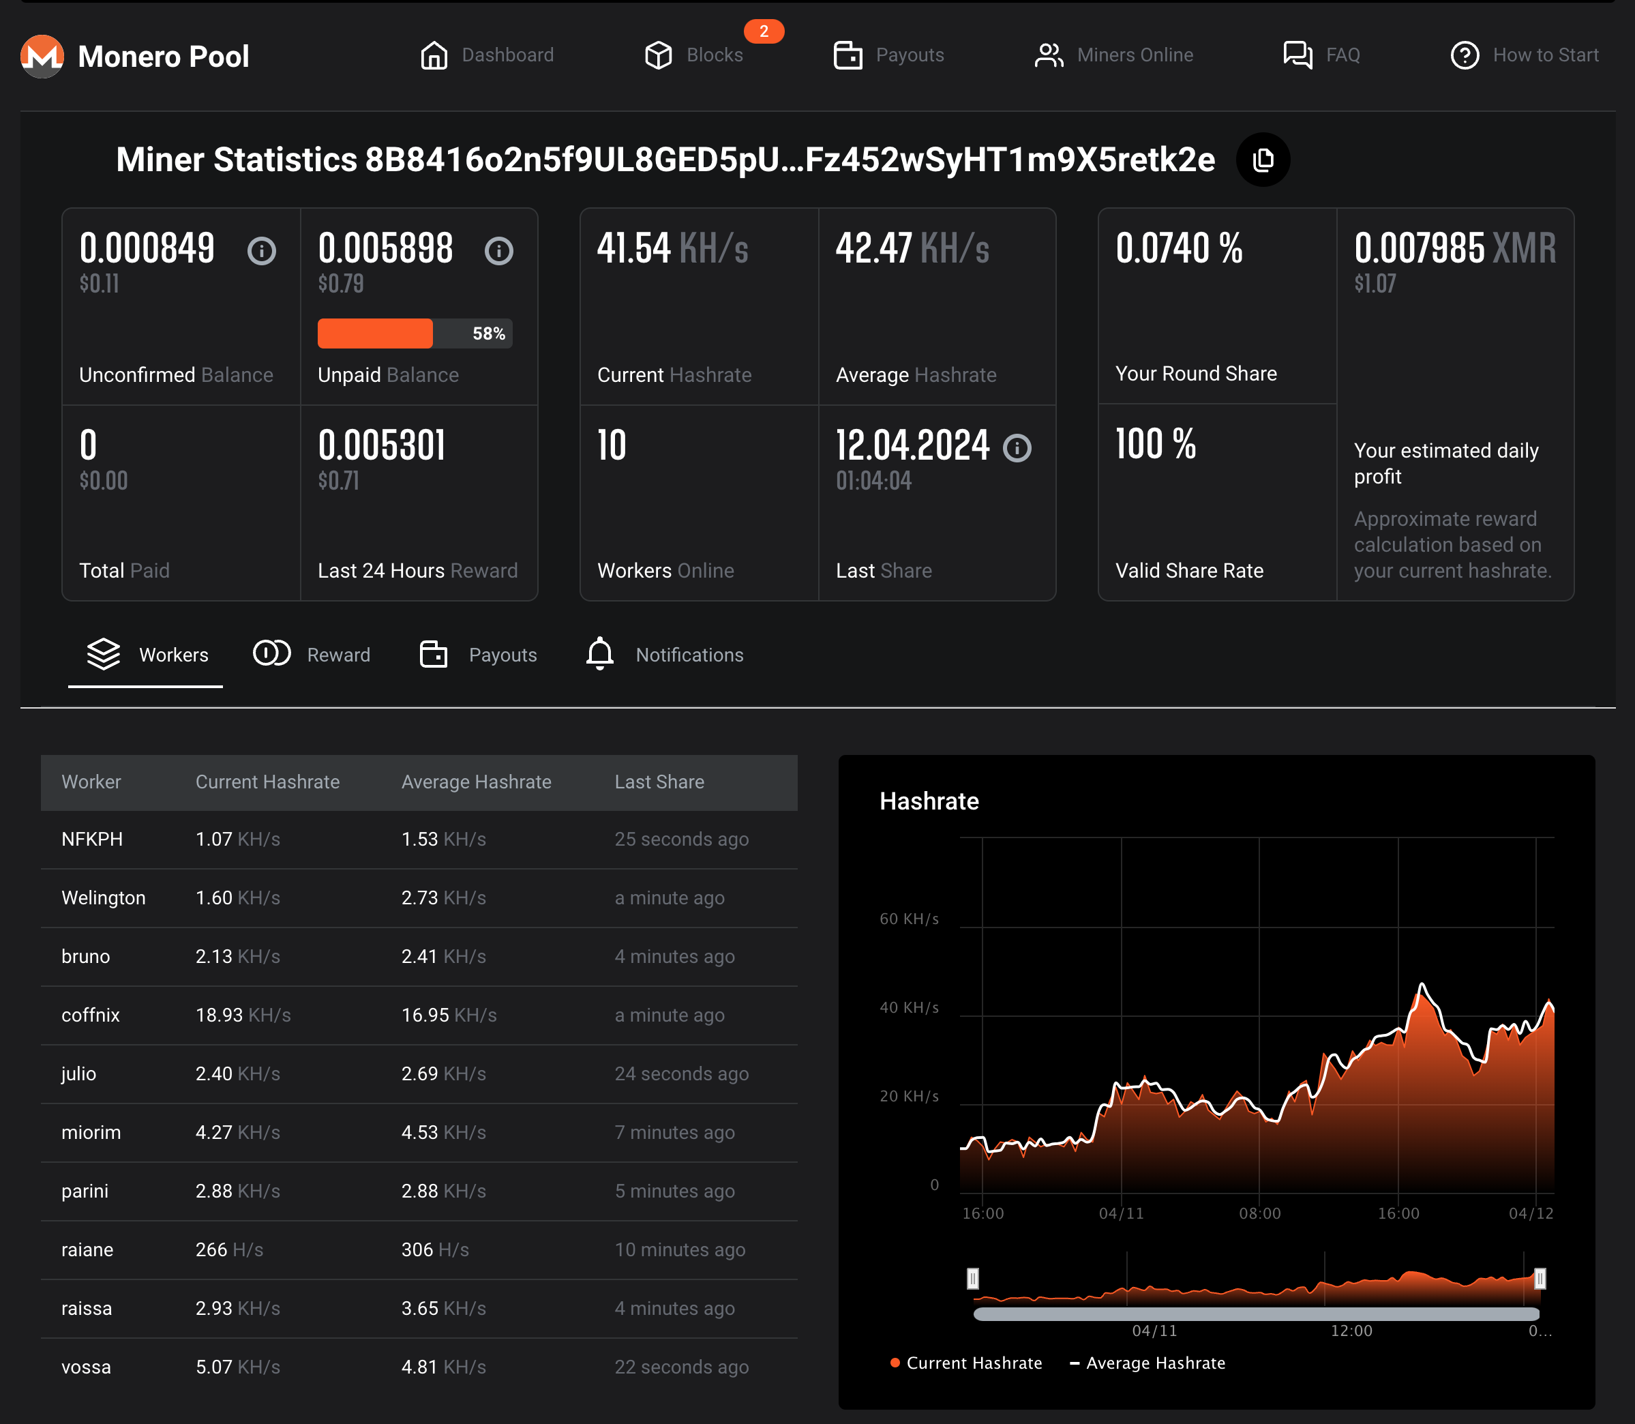Image resolution: width=1635 pixels, height=1424 pixels.
Task: Click the Unpaid Balance info icon
Action: [499, 251]
